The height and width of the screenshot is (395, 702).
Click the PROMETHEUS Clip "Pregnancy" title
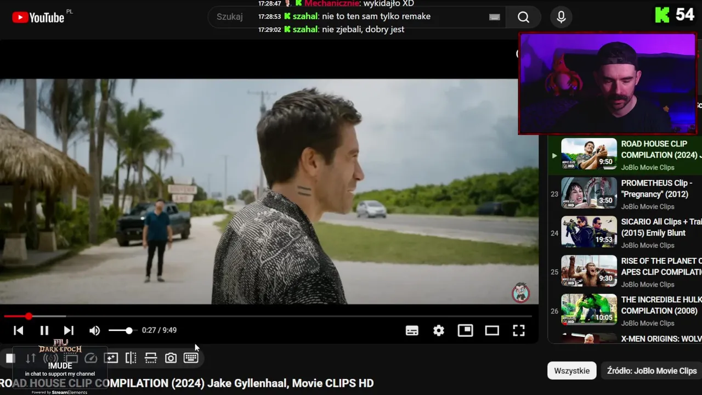point(656,188)
